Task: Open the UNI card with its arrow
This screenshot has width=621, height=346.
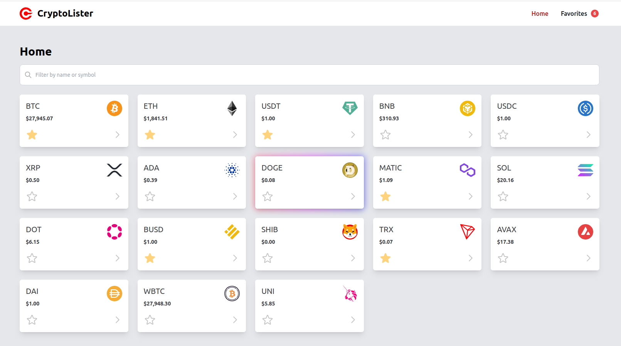Action: pyautogui.click(x=353, y=320)
